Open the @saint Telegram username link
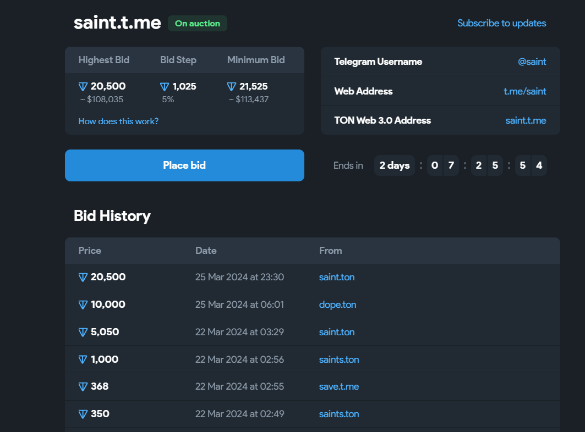This screenshot has width=585, height=432. point(532,62)
